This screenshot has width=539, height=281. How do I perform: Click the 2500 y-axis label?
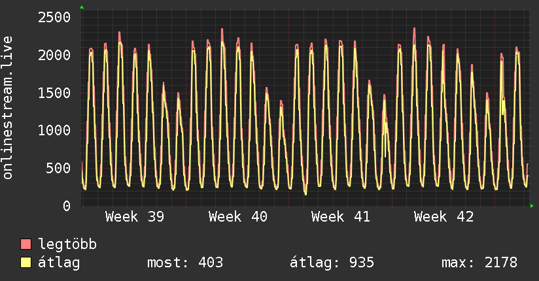click(54, 17)
